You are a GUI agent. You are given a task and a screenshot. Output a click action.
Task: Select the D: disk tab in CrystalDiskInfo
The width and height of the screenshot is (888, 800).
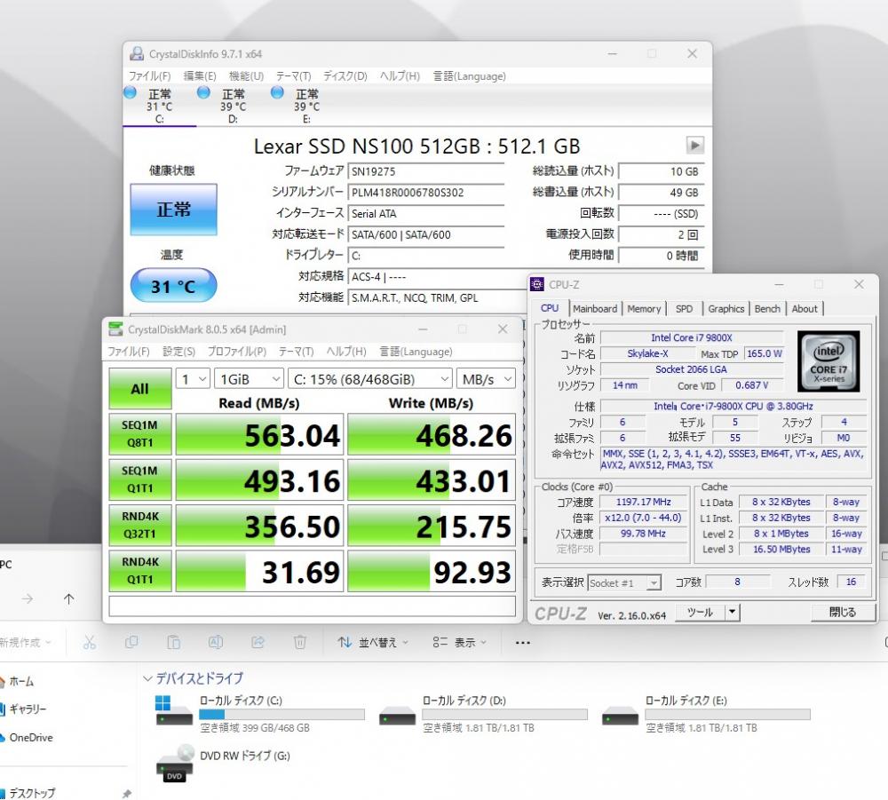233,106
